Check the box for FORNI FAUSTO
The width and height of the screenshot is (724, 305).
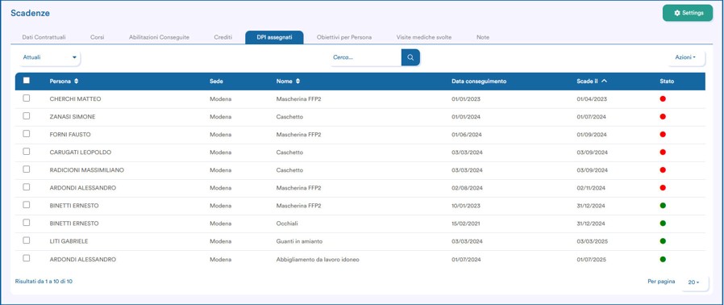(x=27, y=134)
